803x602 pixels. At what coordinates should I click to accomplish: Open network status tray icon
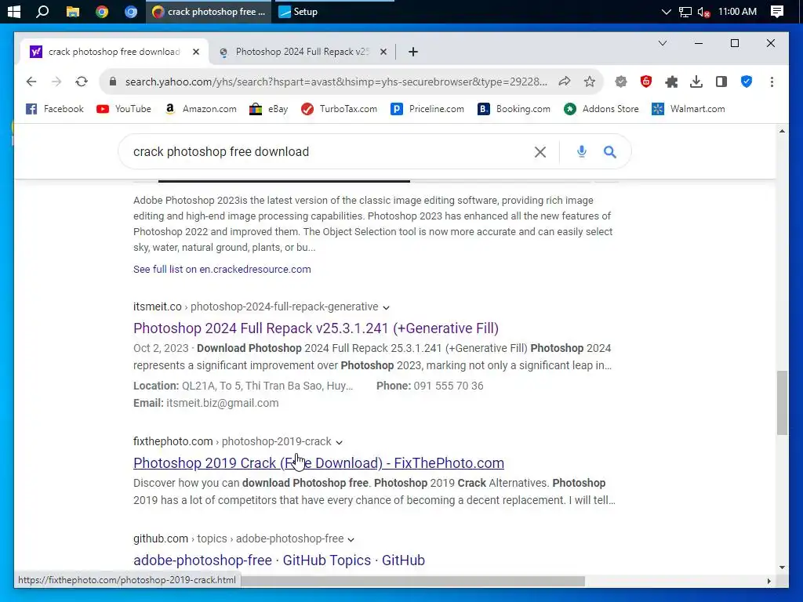coord(685,11)
